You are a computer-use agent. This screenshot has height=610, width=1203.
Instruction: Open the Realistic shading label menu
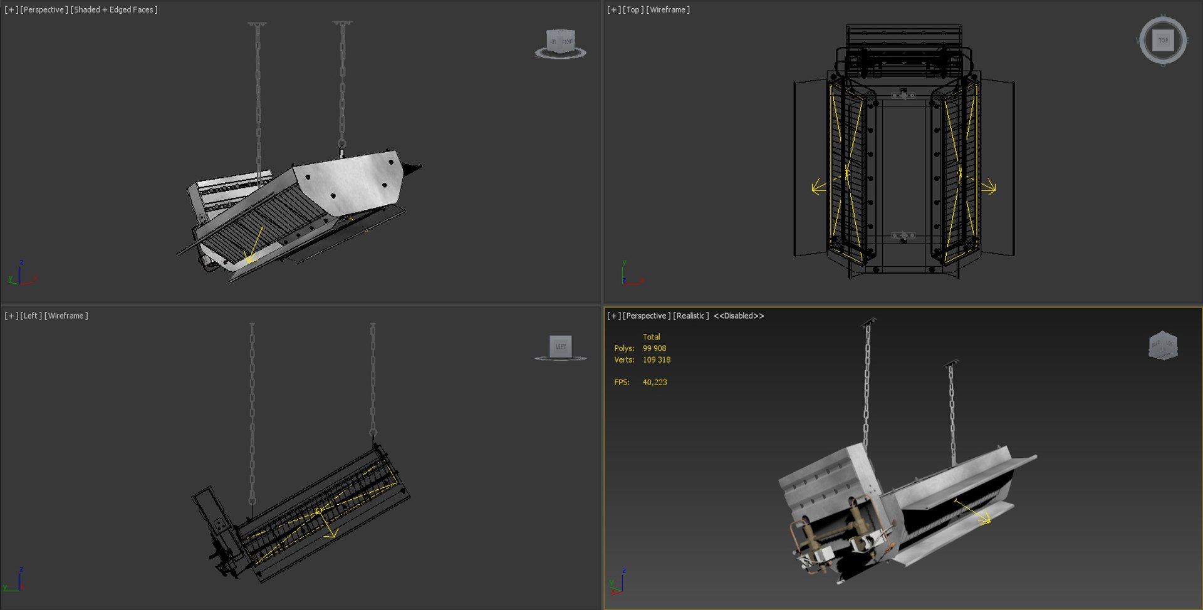(x=691, y=316)
